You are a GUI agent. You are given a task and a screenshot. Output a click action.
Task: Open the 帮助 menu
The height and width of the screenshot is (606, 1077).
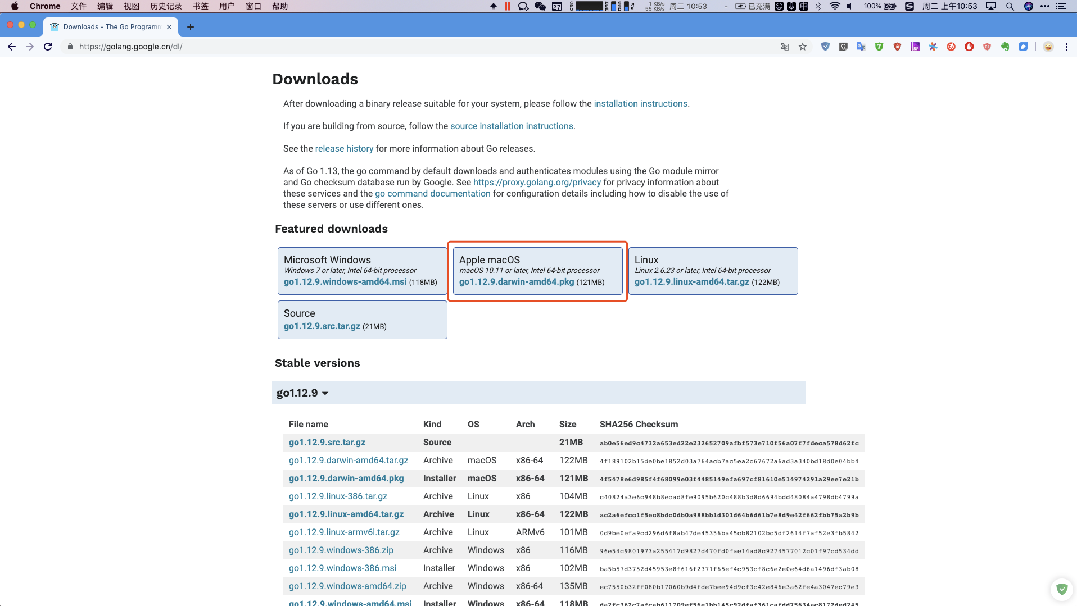[x=280, y=6]
